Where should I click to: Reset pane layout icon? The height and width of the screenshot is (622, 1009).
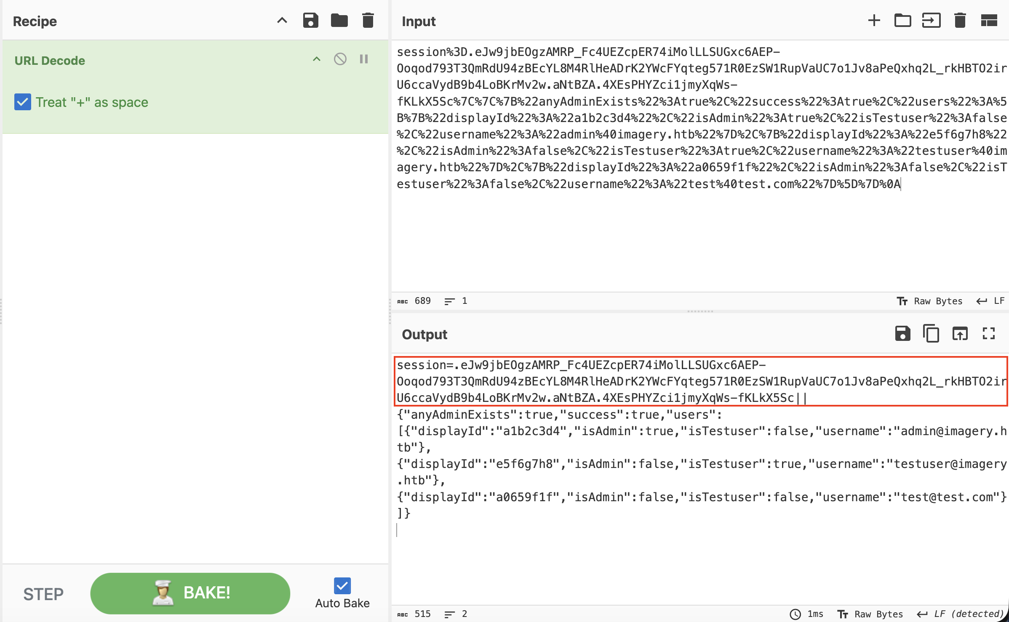(x=989, y=20)
